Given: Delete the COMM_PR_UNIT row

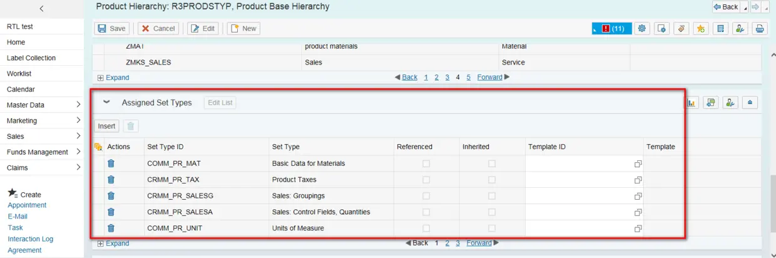Looking at the screenshot, I should (111, 229).
